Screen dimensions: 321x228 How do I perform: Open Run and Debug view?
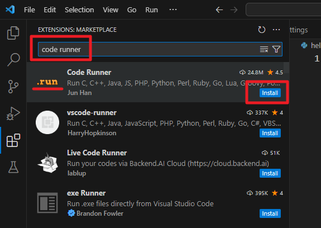(13, 113)
